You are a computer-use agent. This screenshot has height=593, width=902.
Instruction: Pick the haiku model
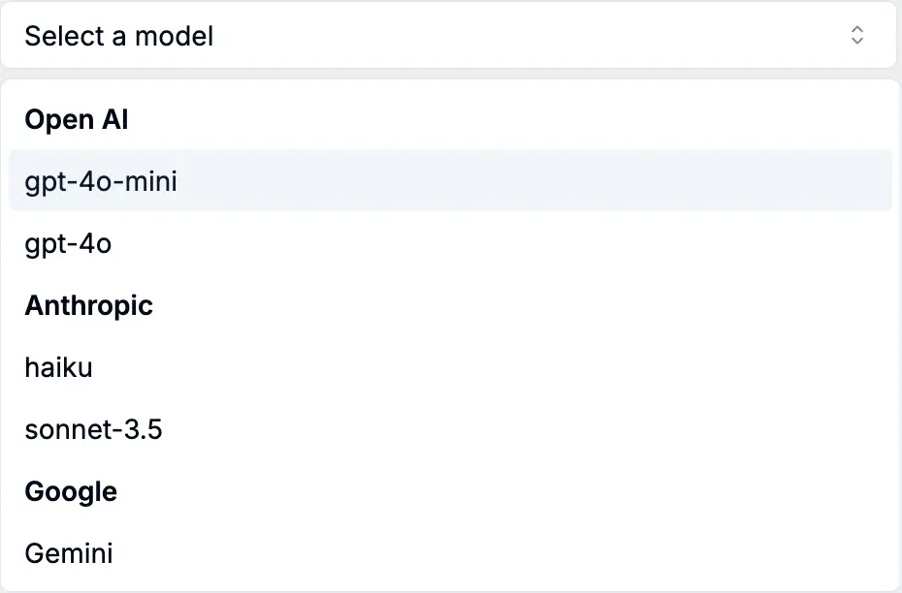[58, 367]
